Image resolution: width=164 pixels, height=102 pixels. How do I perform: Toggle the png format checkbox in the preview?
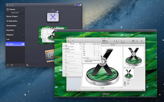tap(64, 67)
